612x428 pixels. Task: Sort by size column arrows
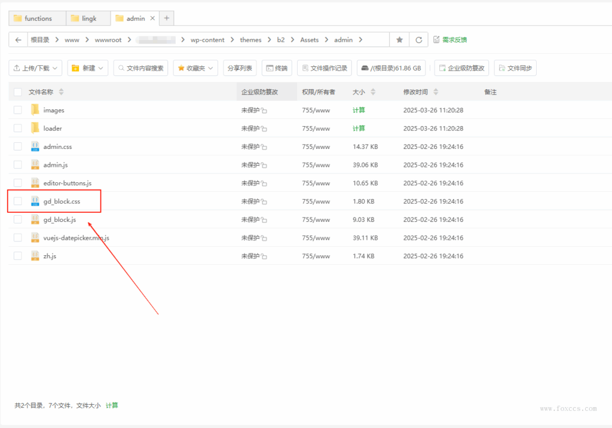[373, 92]
